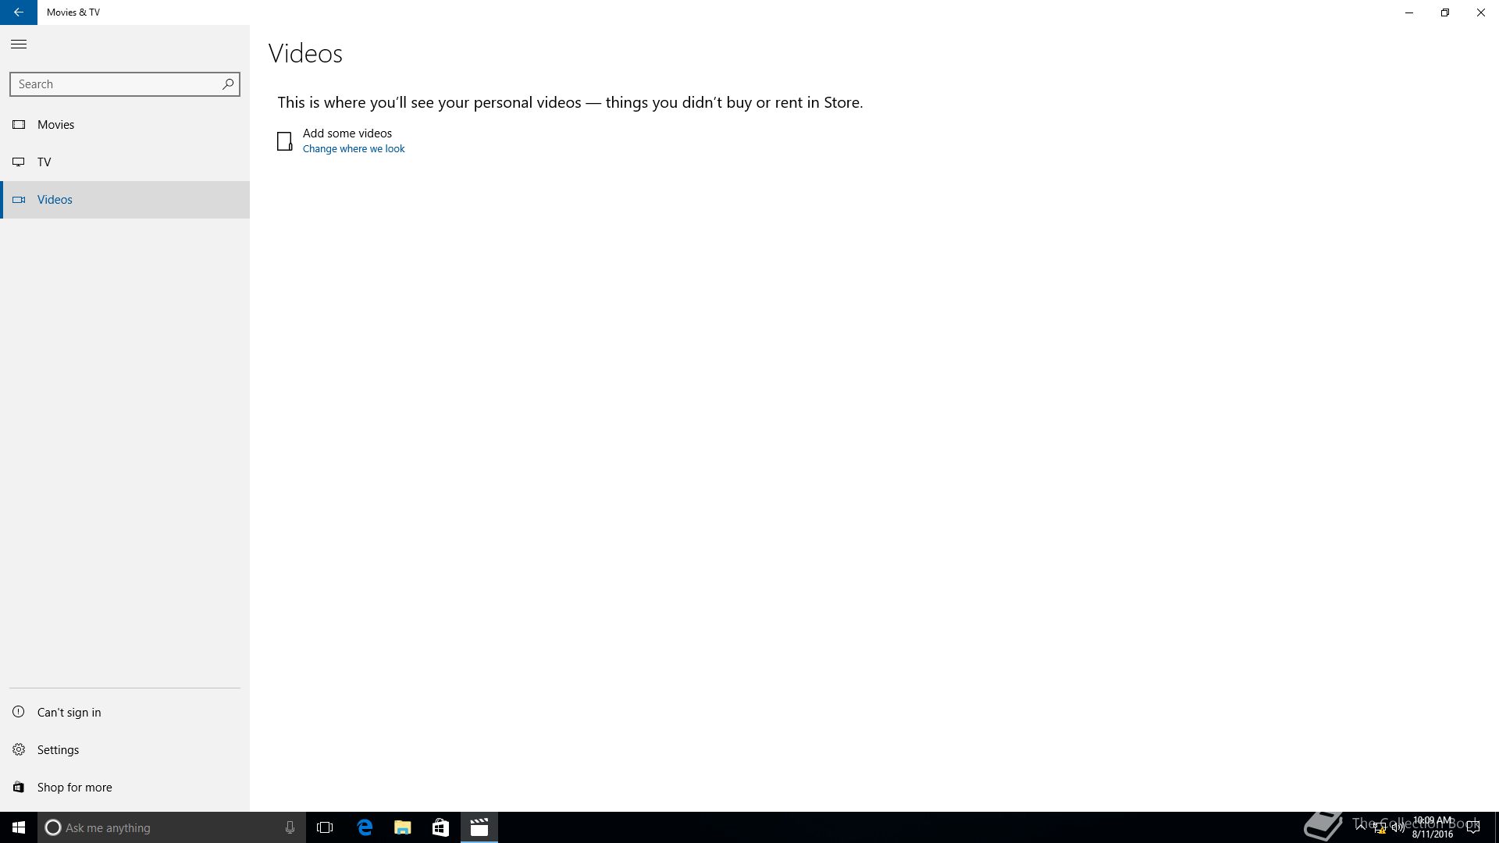Open Task View from taskbar
The image size is (1499, 843).
point(325,827)
